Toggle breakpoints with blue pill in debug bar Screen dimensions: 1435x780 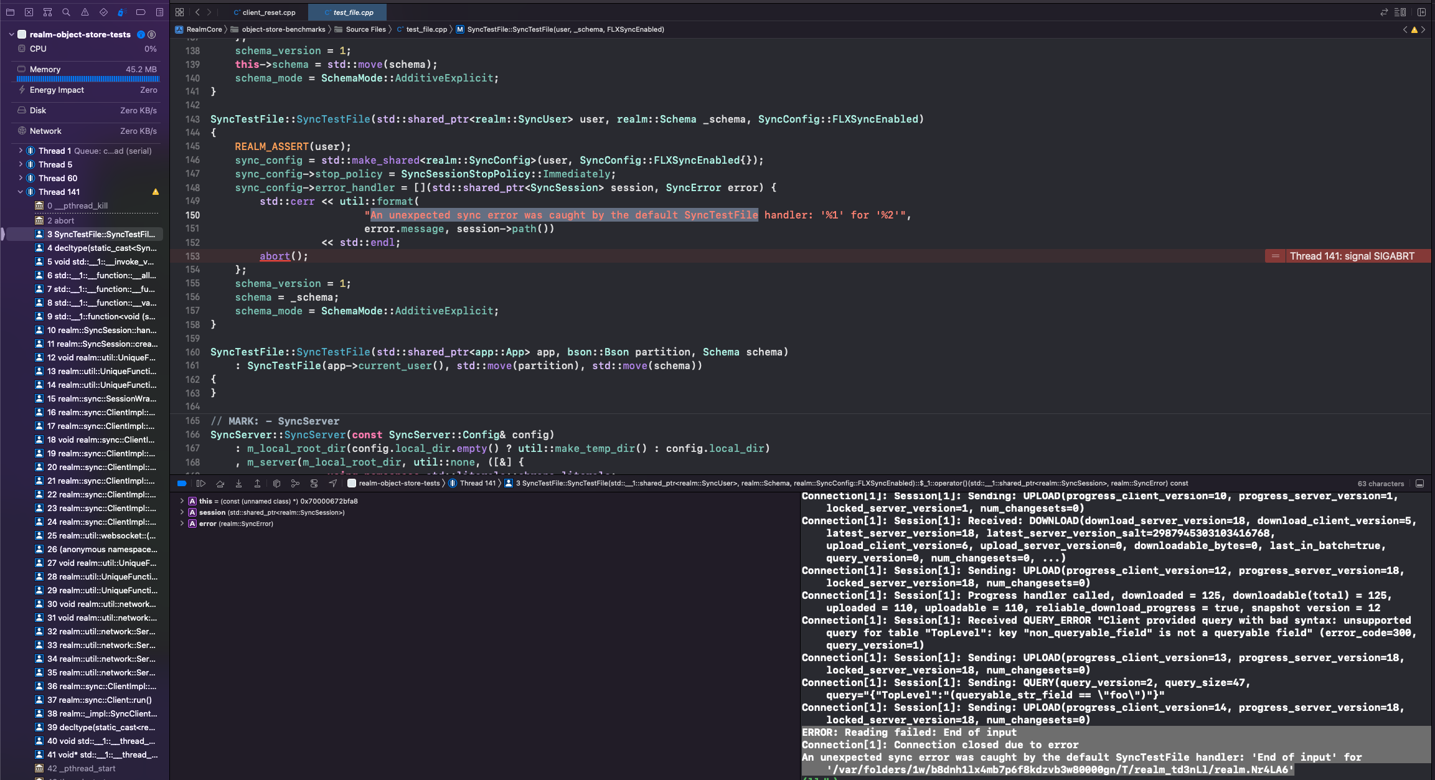click(x=182, y=483)
